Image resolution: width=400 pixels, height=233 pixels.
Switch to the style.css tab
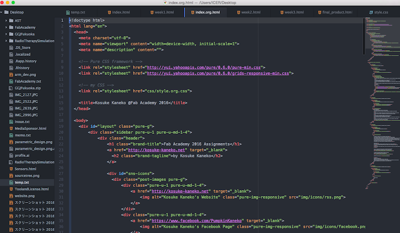click(379, 12)
